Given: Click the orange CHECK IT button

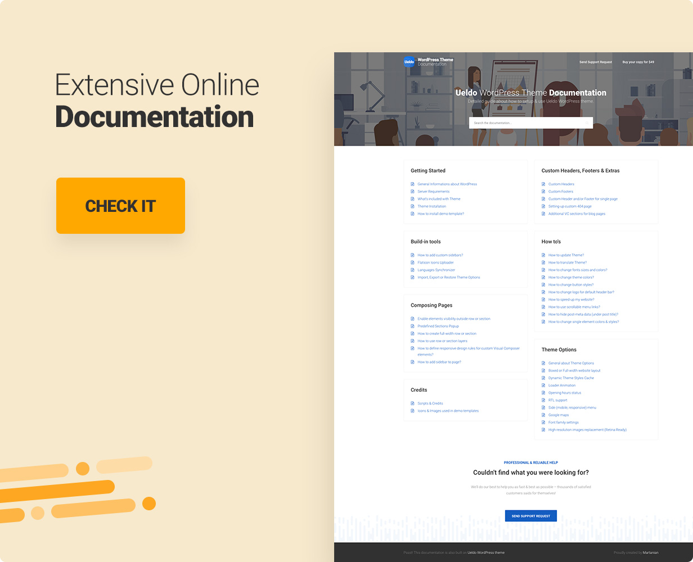Looking at the screenshot, I should [120, 206].
